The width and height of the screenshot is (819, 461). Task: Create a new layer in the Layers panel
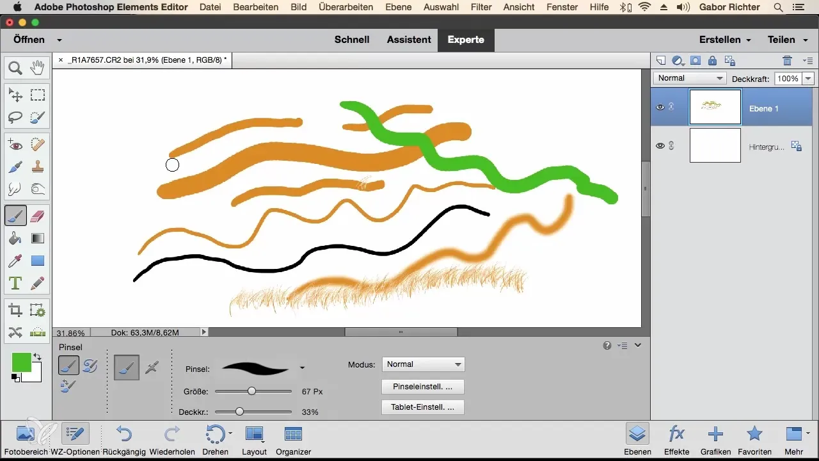(662, 61)
